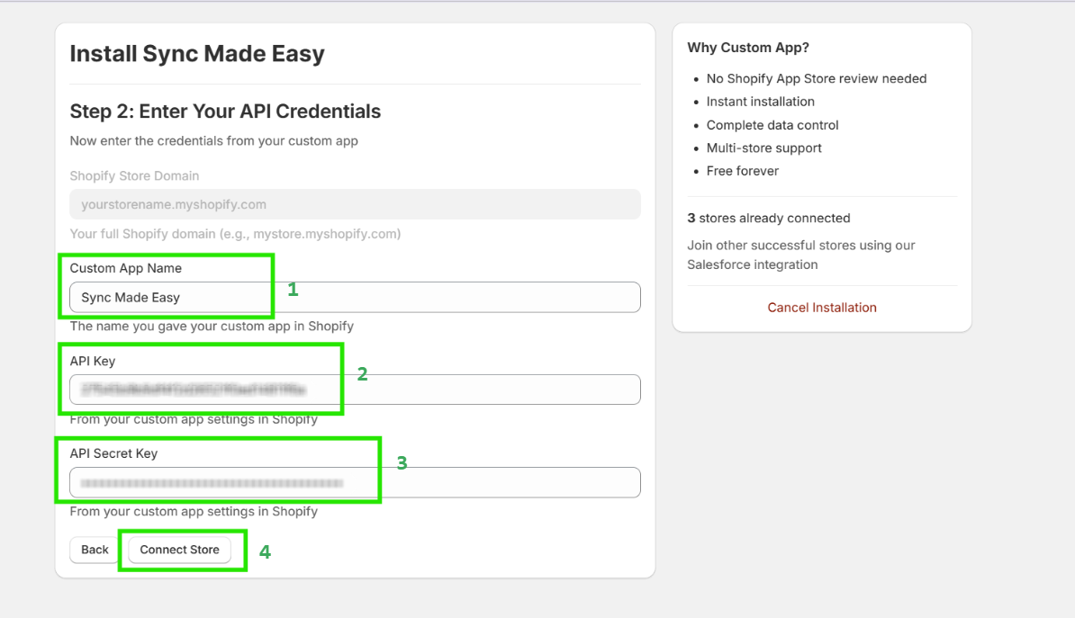1075x618 pixels.
Task: Click the "Shopify Store Domain" label
Action: point(134,175)
